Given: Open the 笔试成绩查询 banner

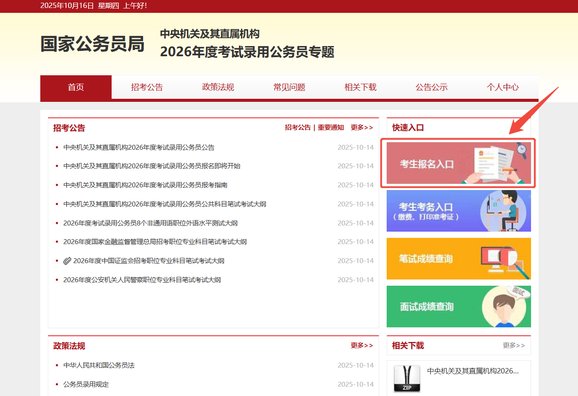Looking at the screenshot, I should (458, 259).
